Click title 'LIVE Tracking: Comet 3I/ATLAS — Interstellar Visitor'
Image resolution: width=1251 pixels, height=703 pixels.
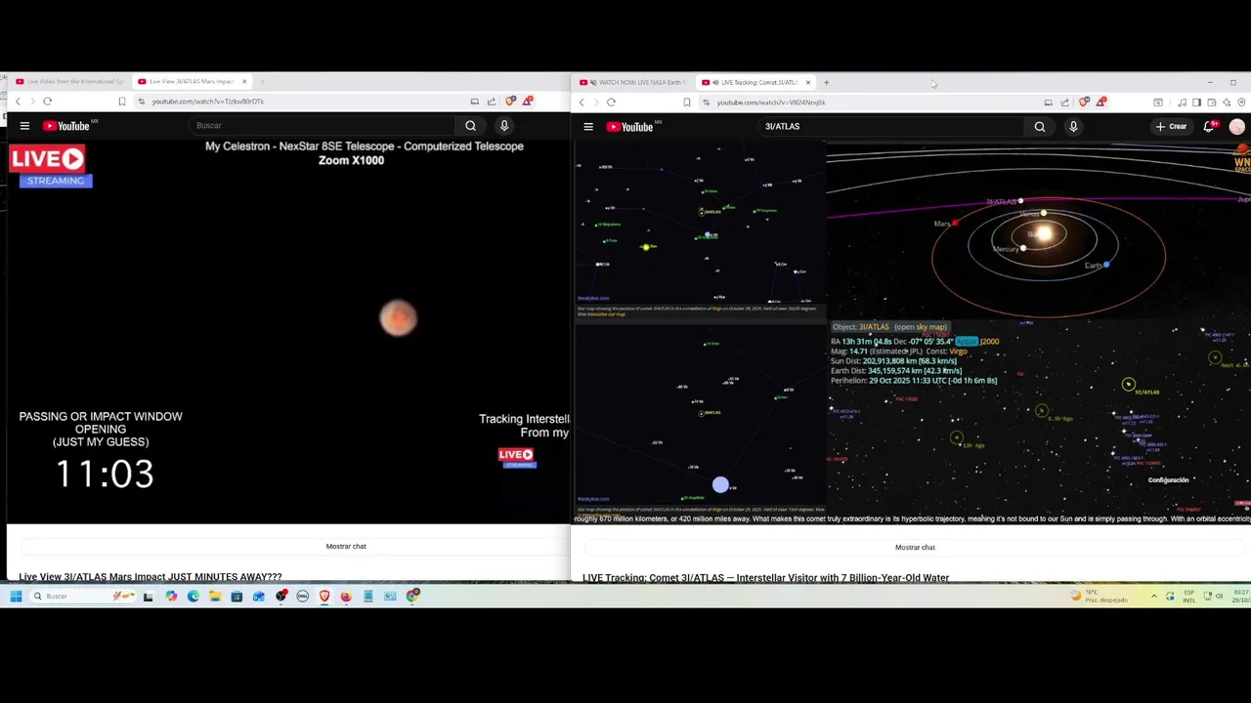(765, 577)
